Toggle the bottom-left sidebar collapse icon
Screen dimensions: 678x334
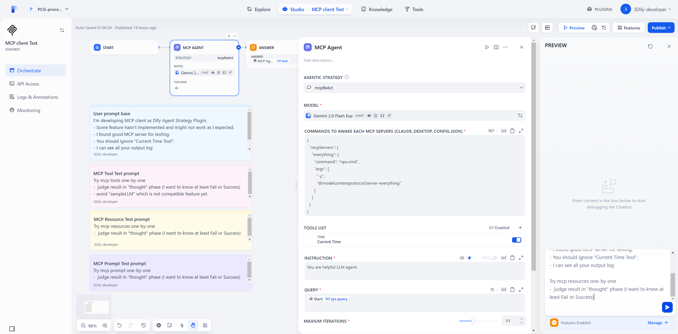tap(12, 329)
